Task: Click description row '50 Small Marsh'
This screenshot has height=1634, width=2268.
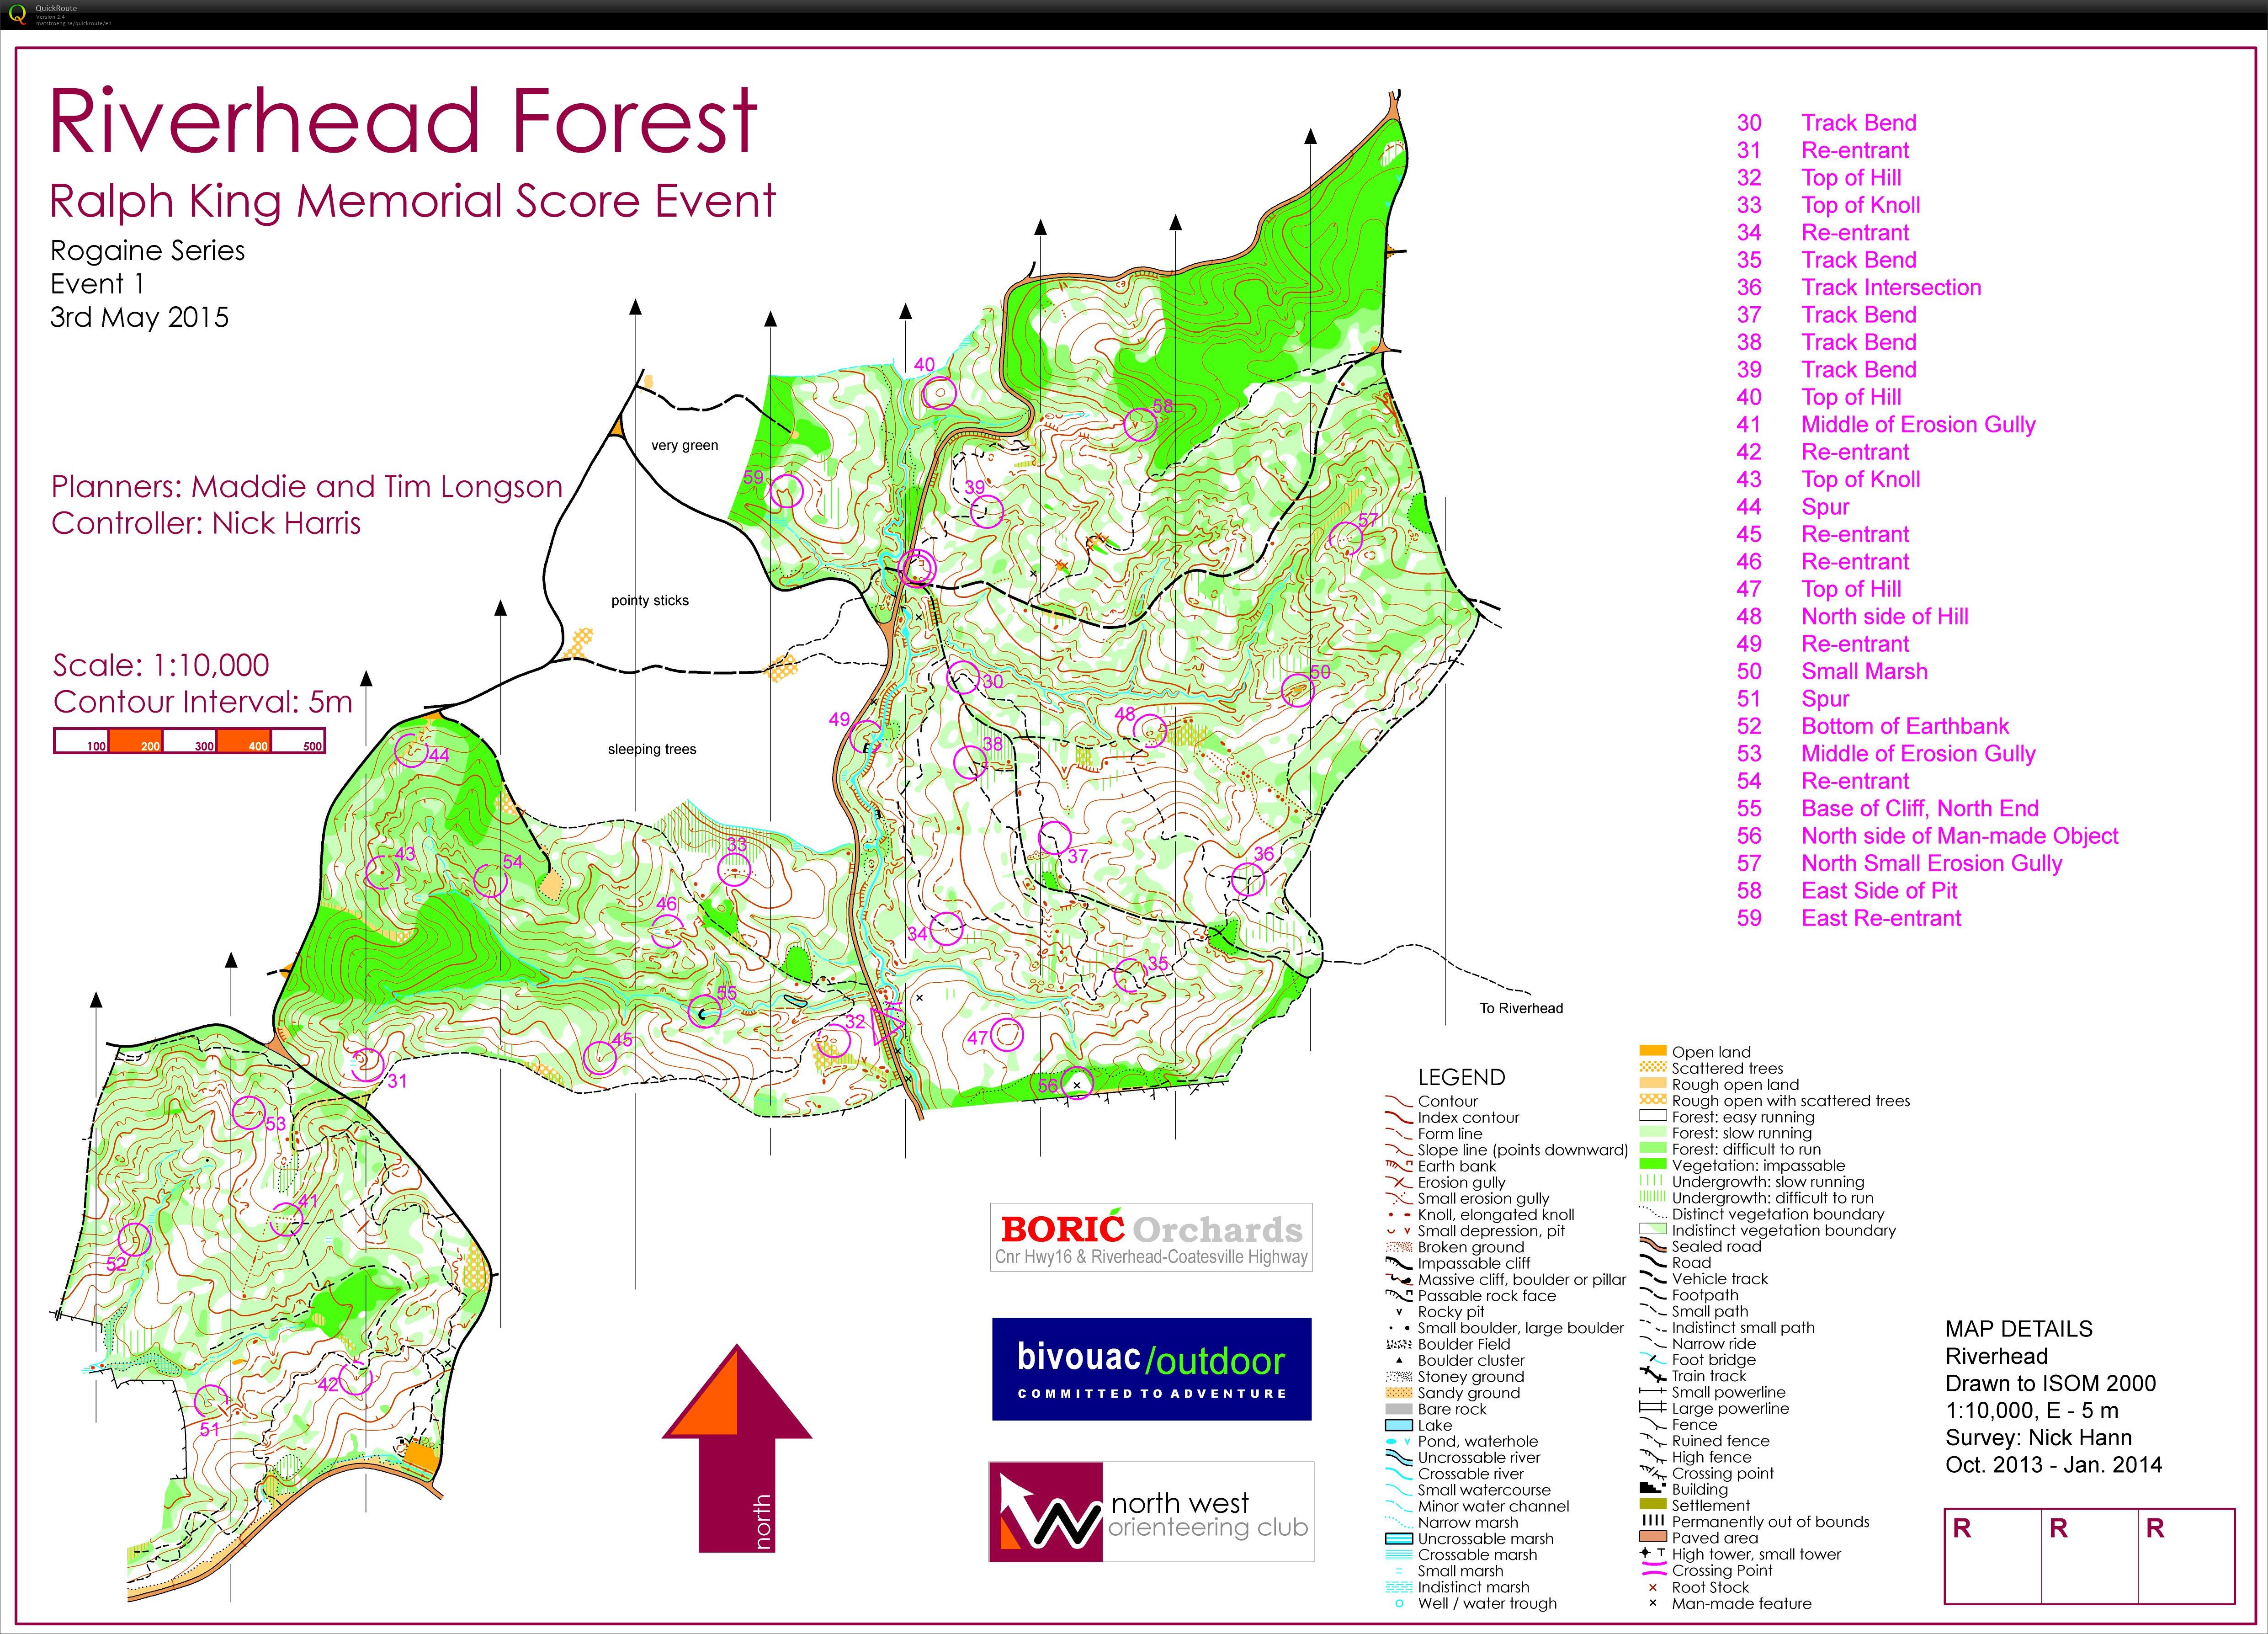Action: click(1832, 671)
